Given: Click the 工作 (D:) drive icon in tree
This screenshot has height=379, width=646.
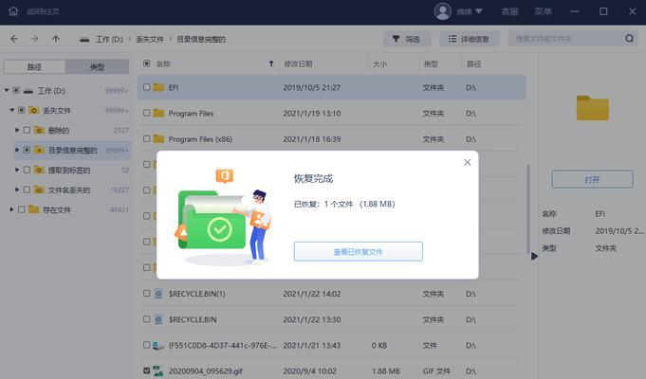Looking at the screenshot, I should click(28, 91).
